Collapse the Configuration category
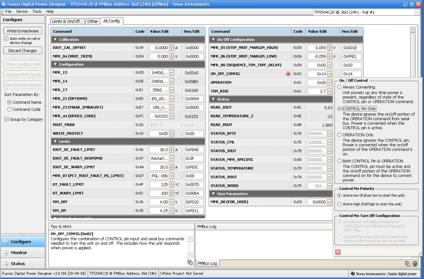 (55, 64)
